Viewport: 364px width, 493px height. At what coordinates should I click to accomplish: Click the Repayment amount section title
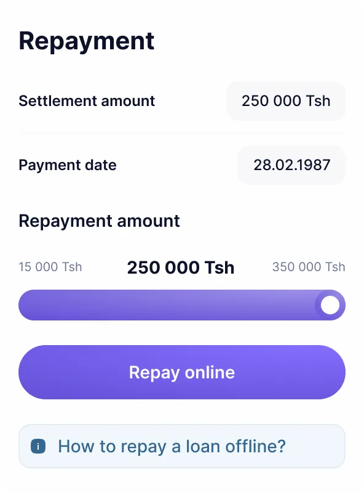coord(99,221)
